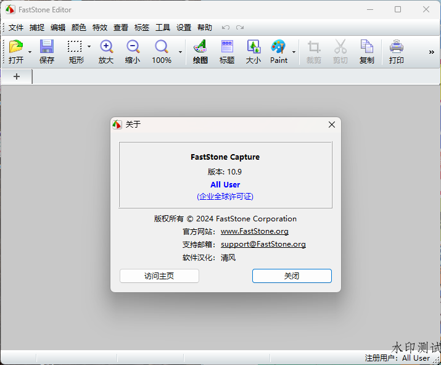Click the (企业全球许可证) license text
This screenshot has width=441, height=365.
coord(225,196)
